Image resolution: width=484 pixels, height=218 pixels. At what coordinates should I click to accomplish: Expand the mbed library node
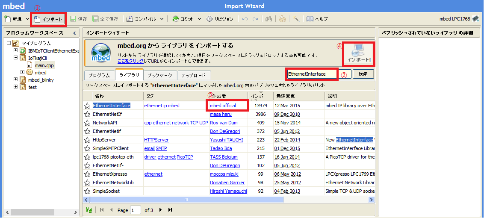pyautogui.click(x=22, y=72)
